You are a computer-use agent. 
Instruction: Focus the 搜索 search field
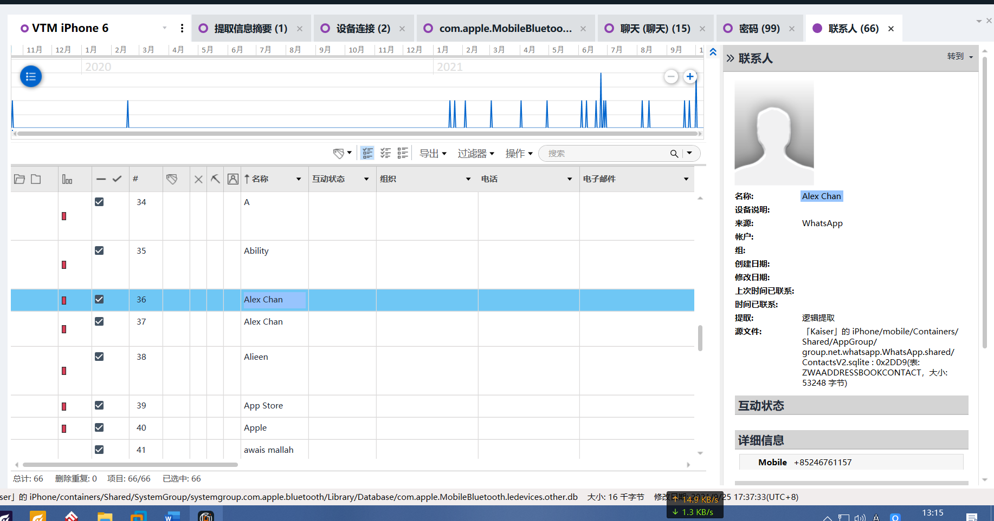point(605,153)
